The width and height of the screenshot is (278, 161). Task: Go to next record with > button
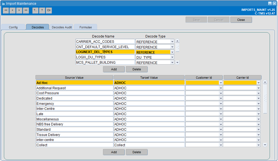[x=19, y=10]
